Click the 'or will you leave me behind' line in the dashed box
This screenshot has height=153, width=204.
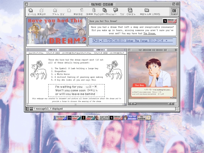point(75,94)
